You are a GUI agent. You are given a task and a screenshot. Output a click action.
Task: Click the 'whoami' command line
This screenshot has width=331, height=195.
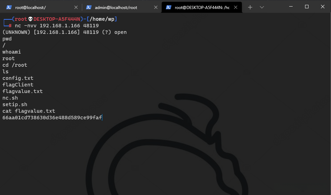(12, 52)
